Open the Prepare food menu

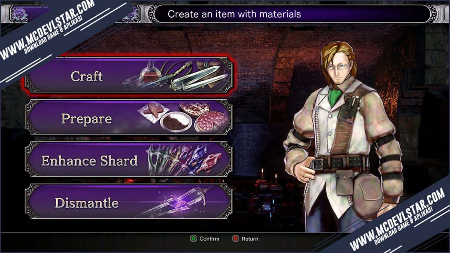point(128,118)
